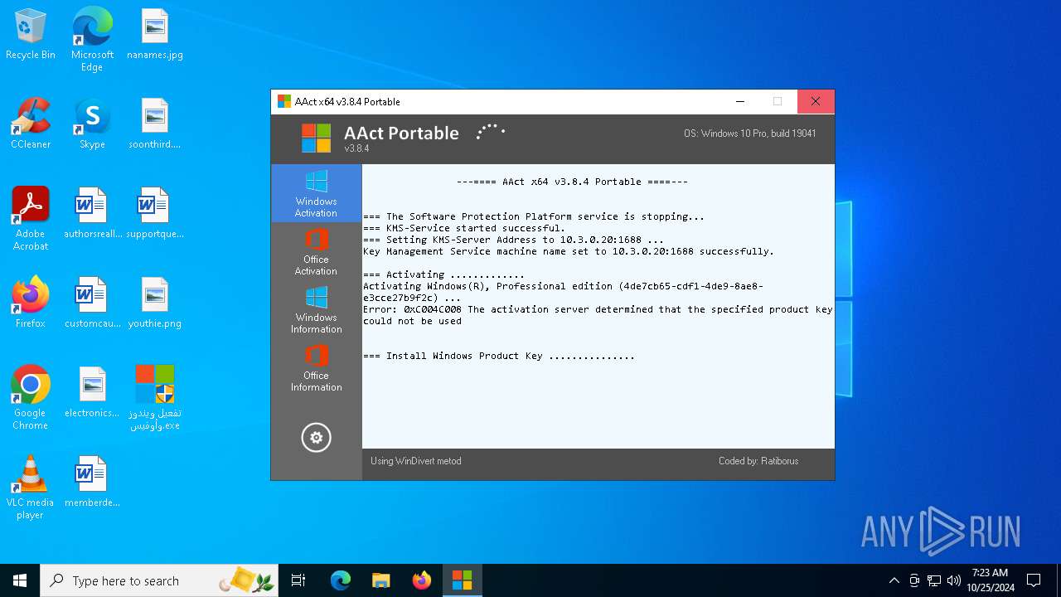Image resolution: width=1061 pixels, height=597 pixels.
Task: Open youthie.png image file
Action: [155, 303]
